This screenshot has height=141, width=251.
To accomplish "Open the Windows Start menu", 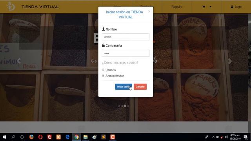I will pos(4,137).
